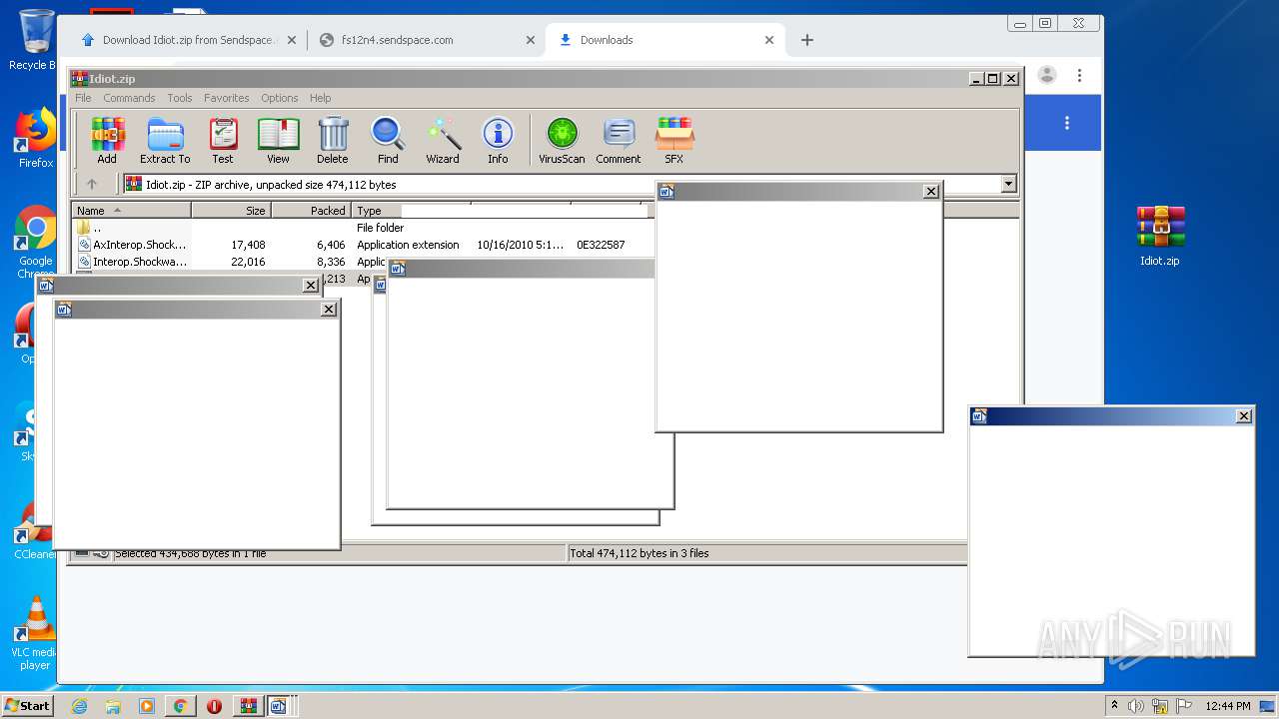Close the front blank window on the left
This screenshot has width=1279, height=719.
pos(329,310)
